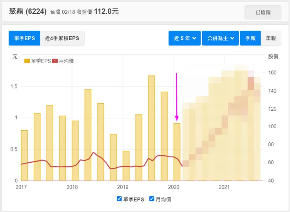Switch to 近4季累積EPS tab
Screen dimensions: 290x212
[x=62, y=38]
